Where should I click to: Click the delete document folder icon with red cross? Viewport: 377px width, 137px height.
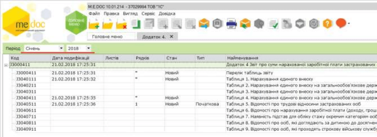(121, 24)
